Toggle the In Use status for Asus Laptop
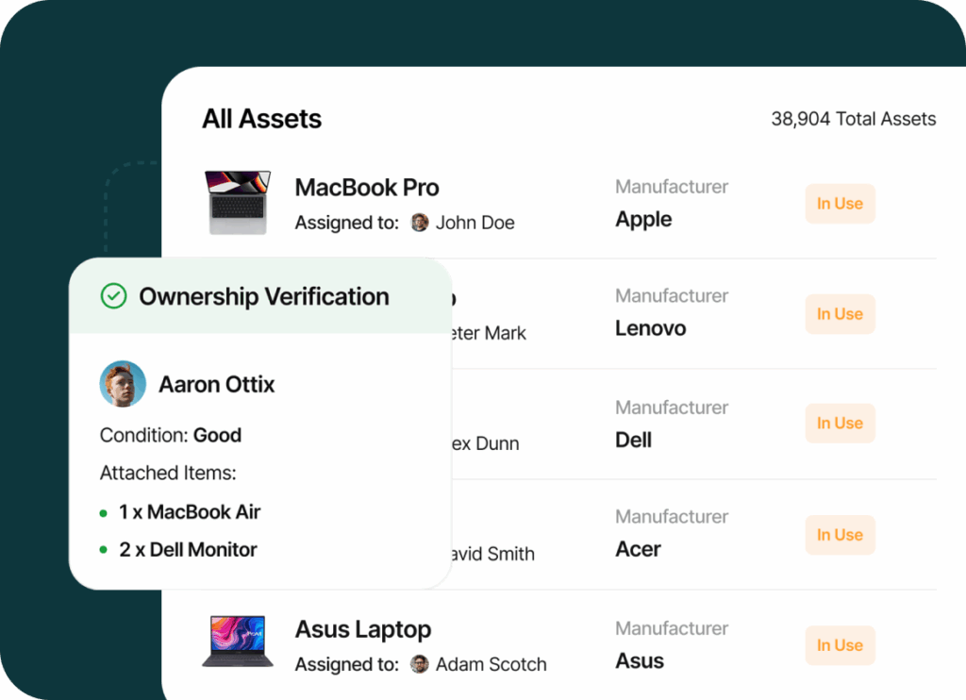This screenshot has height=700, width=966. [839, 645]
